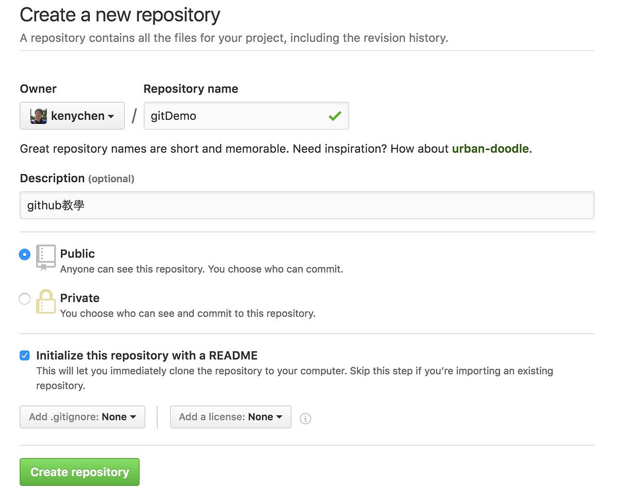Screen dimensions: 620x504
Task: Click the kenychen owner avatar image
Action: (x=39, y=116)
